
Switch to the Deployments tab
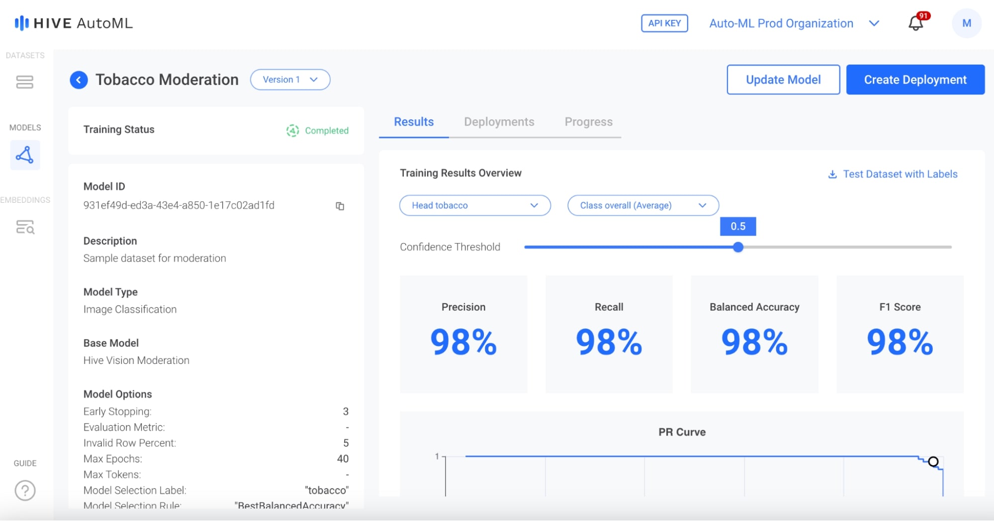[499, 122]
